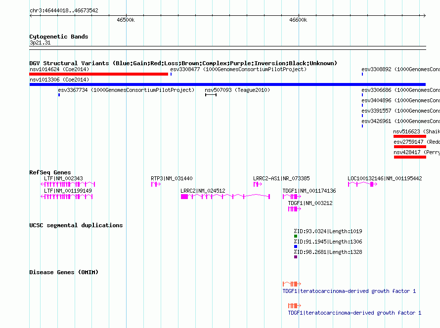The width and height of the screenshot is (440, 328).
Task: Select the nsv516623 red loss bar
Action: point(410,136)
